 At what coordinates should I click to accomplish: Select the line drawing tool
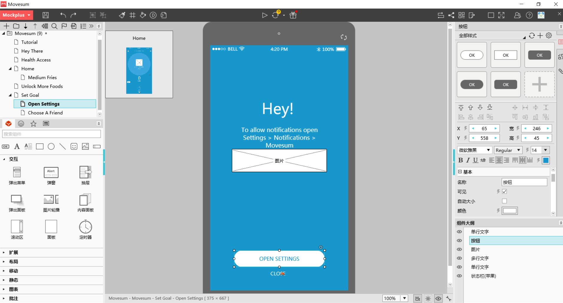coord(62,146)
